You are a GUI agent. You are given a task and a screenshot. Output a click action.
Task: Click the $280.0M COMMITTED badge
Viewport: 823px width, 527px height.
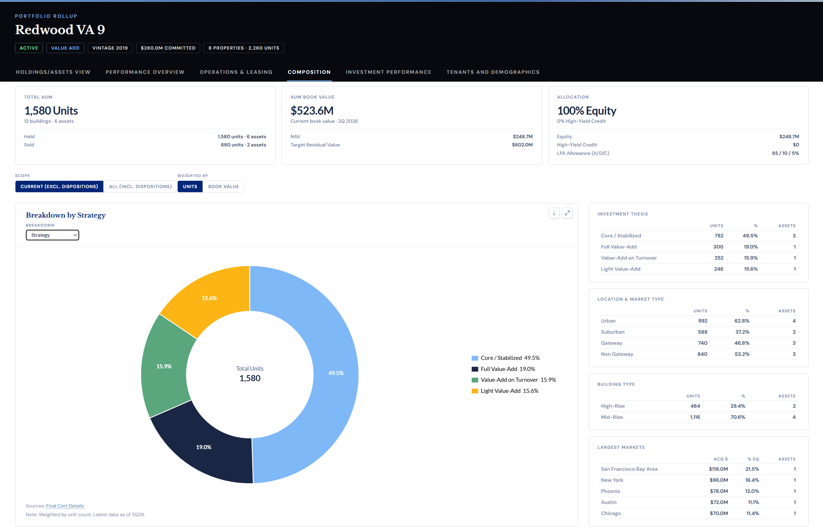pos(168,48)
